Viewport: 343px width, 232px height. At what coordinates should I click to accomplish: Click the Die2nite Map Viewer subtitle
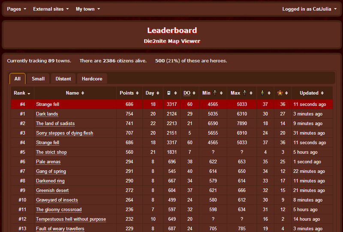(x=172, y=41)
